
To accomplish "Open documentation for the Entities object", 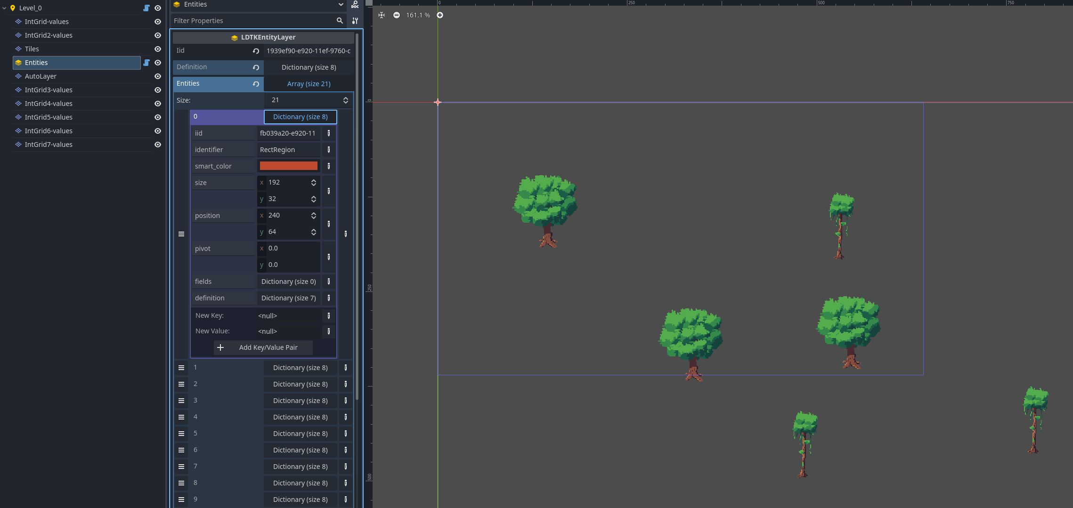I will click(x=355, y=5).
